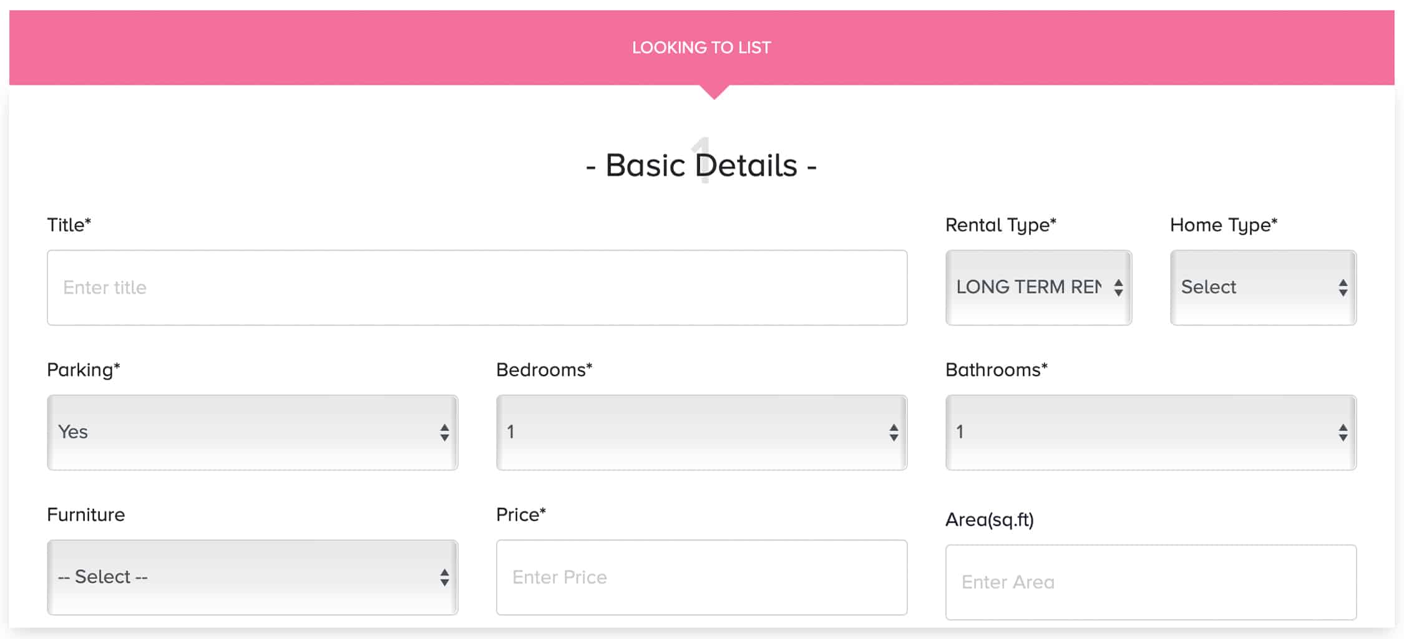The image size is (1404, 639).
Task: Click the Bedrooms dropdown arrows icon
Action: click(x=894, y=432)
